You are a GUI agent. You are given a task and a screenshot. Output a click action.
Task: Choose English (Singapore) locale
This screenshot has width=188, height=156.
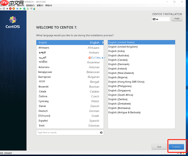(141, 91)
